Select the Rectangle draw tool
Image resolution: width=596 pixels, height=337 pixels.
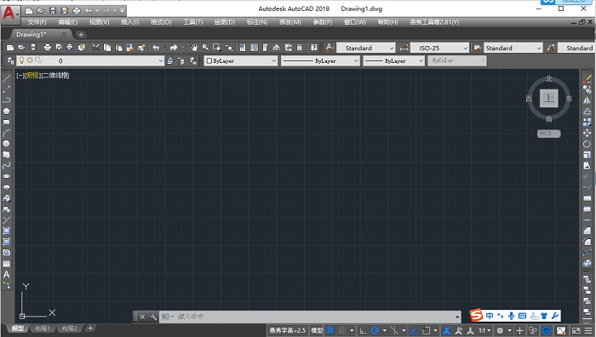[7, 123]
